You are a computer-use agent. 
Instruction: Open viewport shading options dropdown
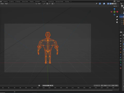(x=117, y=4)
